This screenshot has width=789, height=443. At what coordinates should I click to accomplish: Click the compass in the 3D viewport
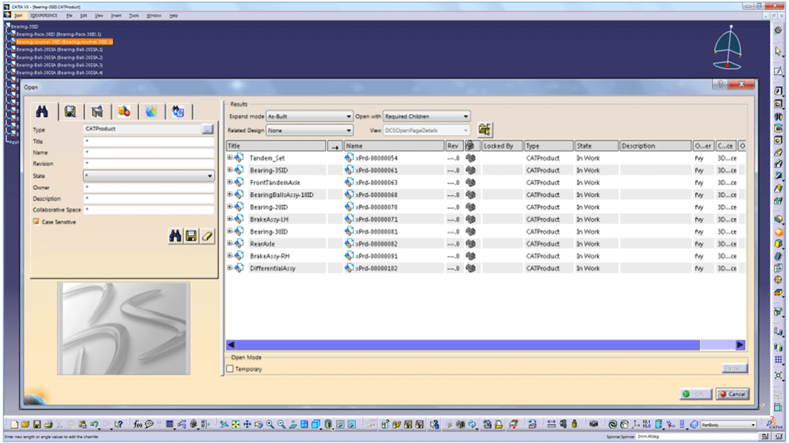coord(728,48)
